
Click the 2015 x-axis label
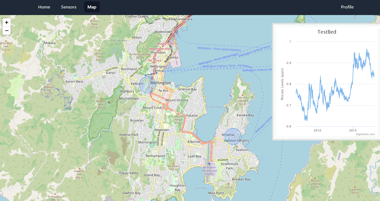(x=352, y=130)
